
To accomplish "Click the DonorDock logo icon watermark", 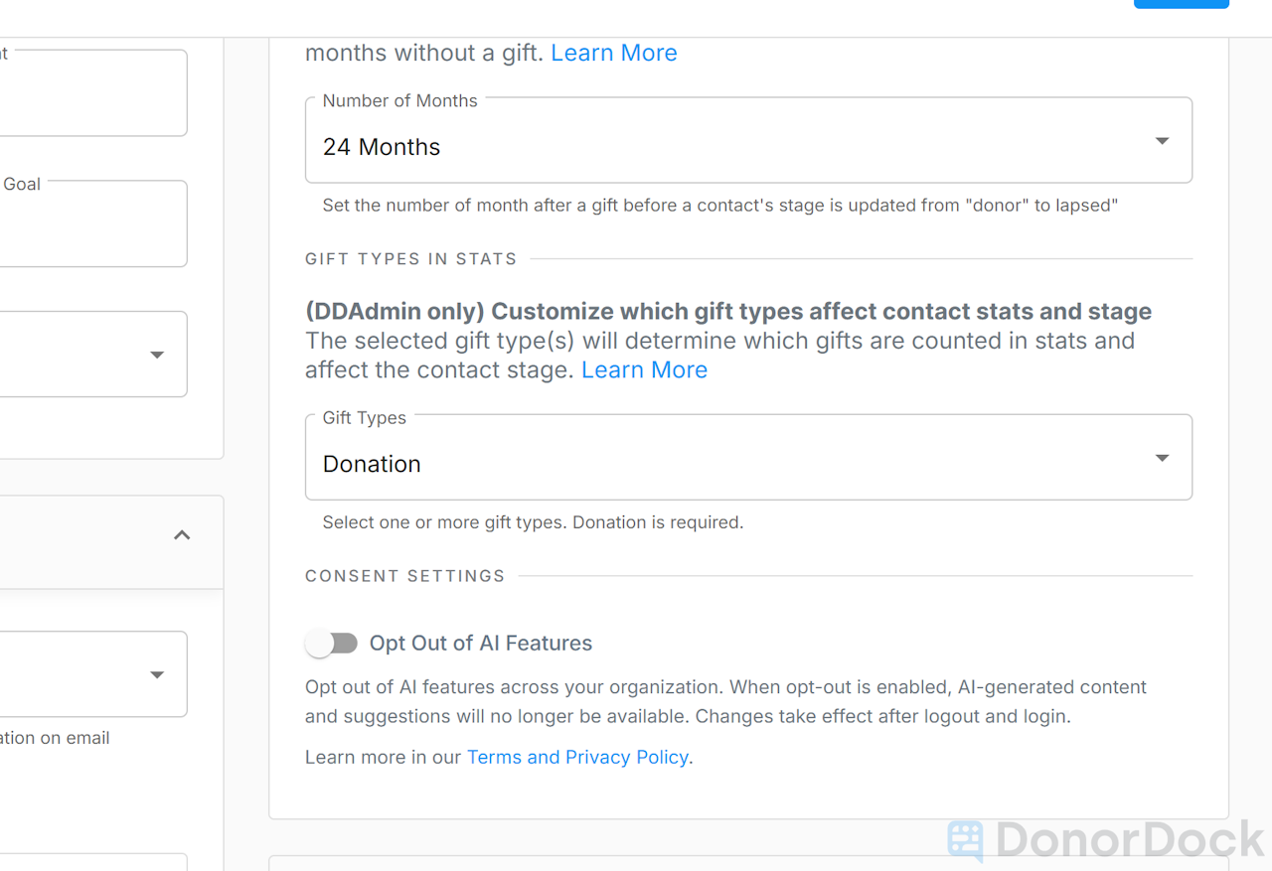I will [x=965, y=840].
